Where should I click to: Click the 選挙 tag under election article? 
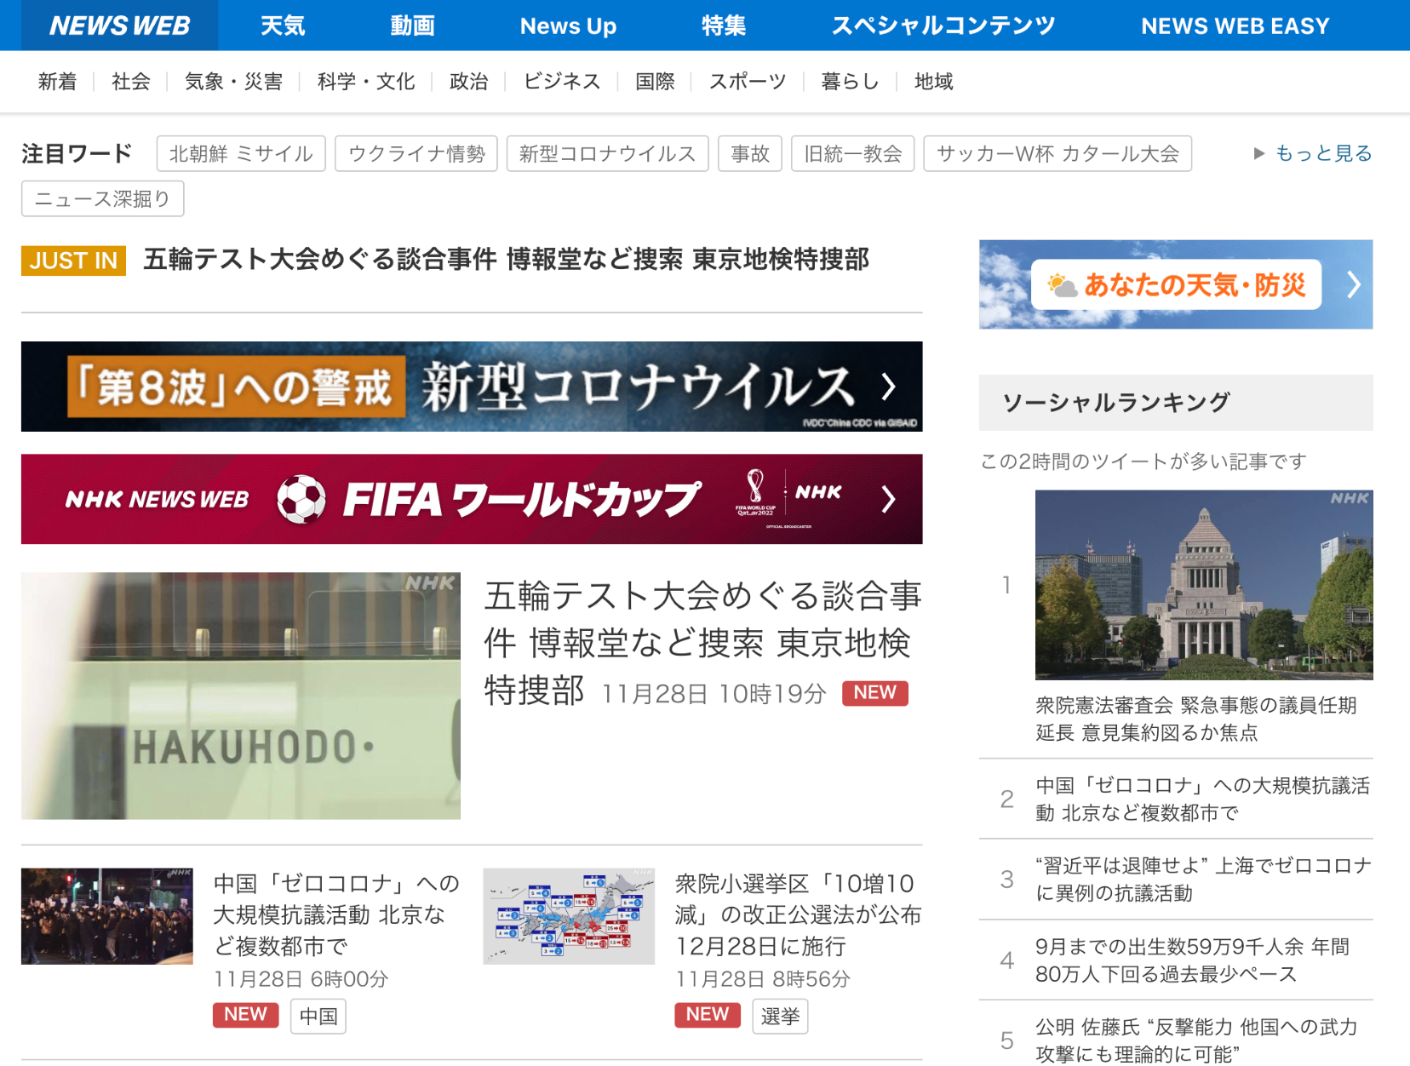click(780, 1016)
